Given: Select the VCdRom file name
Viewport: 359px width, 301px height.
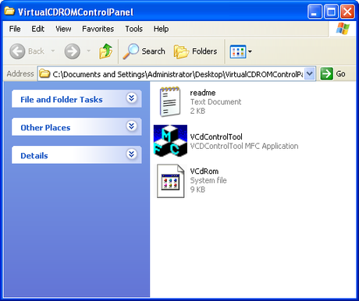Looking at the screenshot, I should [x=204, y=172].
